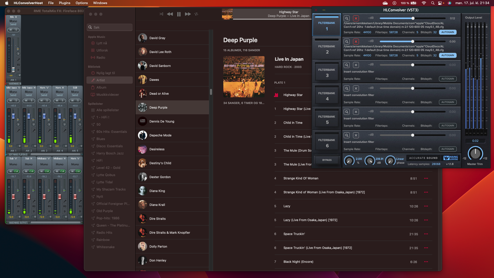494x278 pixels.
Task: Solo the Mid bass H channel
Action: 31,101
